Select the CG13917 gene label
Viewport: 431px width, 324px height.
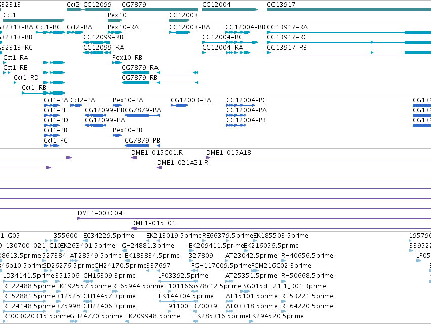281,5
